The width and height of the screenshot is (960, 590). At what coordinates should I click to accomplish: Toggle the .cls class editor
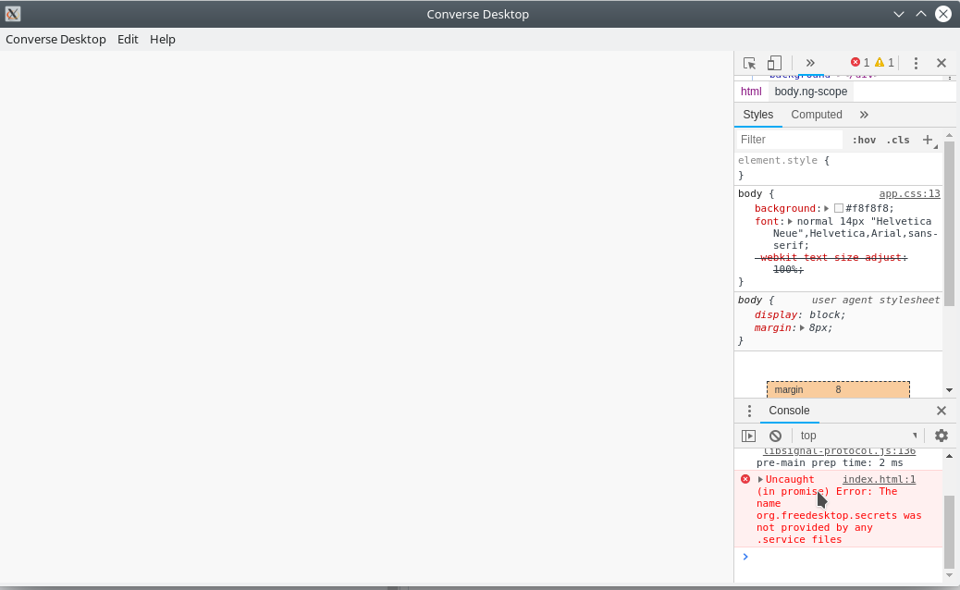tap(897, 140)
